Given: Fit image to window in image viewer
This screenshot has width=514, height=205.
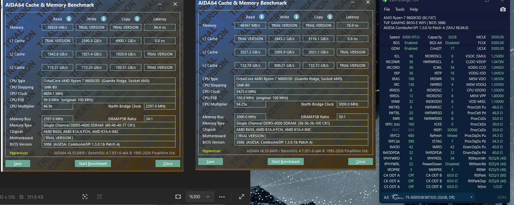Looking at the screenshot, I should [178, 197].
